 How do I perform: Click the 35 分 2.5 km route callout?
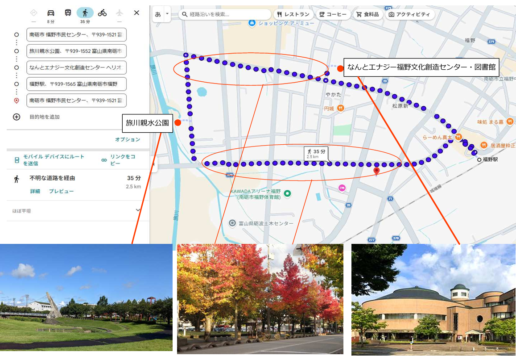316,153
